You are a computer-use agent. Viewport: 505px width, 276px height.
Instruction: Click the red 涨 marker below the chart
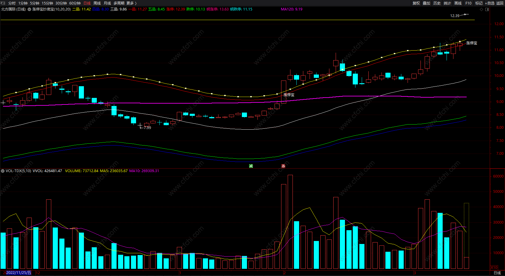coord(283,166)
